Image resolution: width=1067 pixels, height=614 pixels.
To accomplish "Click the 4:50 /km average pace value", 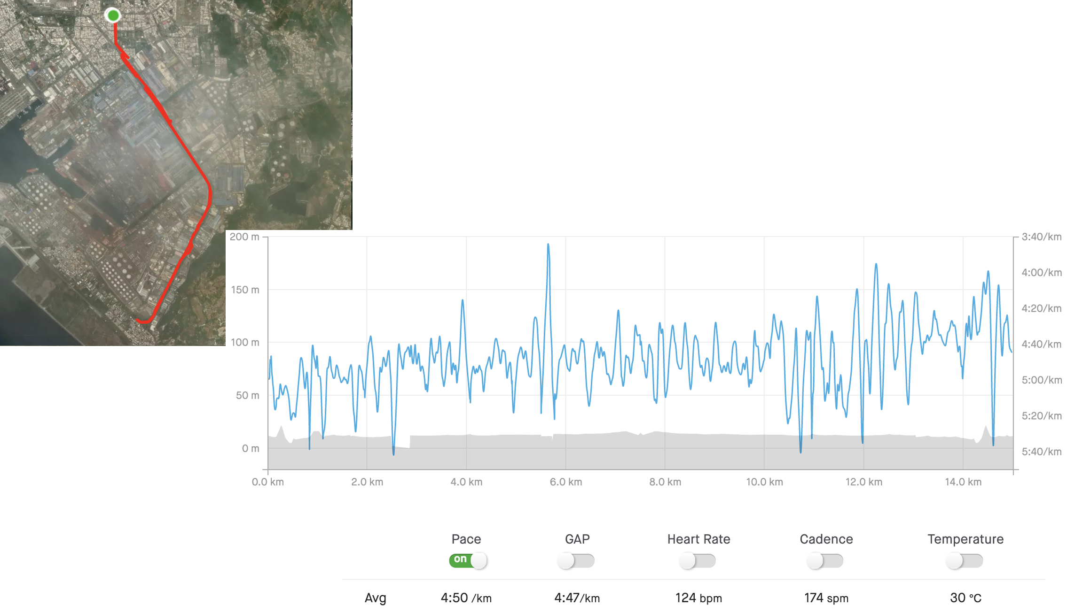I will [466, 598].
